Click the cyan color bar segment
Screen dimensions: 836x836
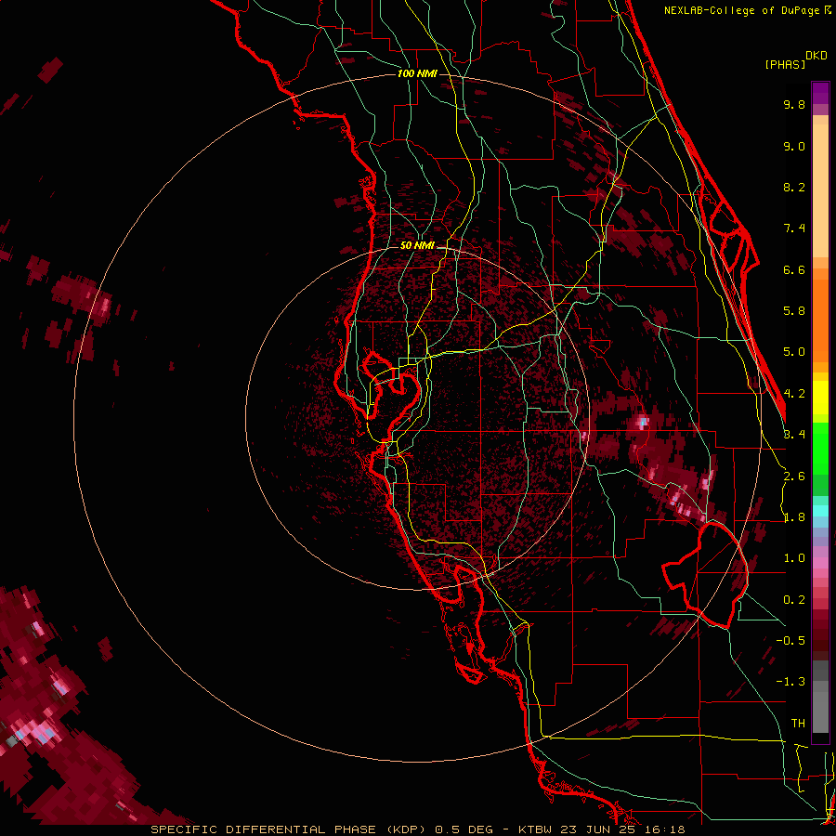pos(820,511)
